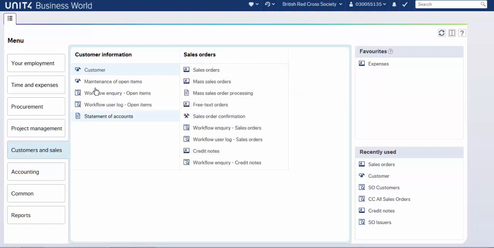Screen dimensions: 494x248
Task: Click tools icon beside Sales order confirmation
Action: pos(186,116)
